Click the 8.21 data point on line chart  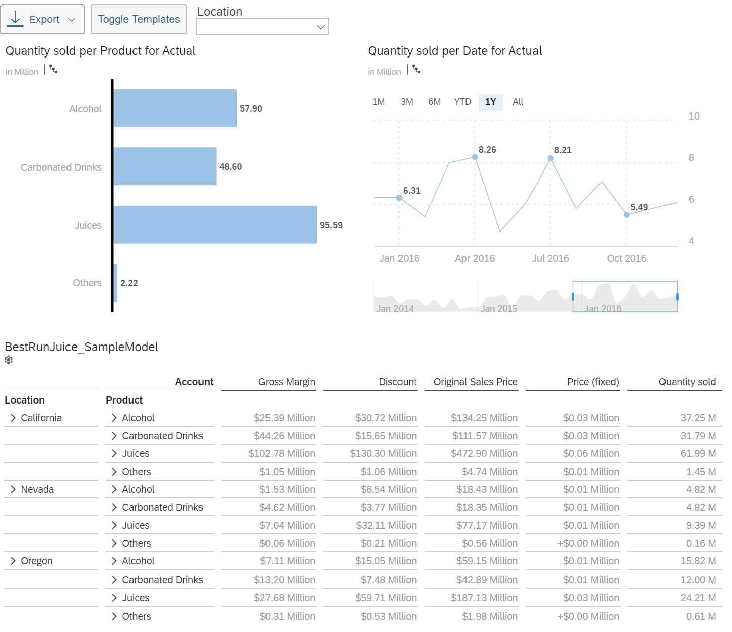pyautogui.click(x=550, y=158)
